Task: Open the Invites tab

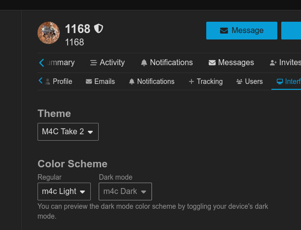Action: click(x=285, y=63)
